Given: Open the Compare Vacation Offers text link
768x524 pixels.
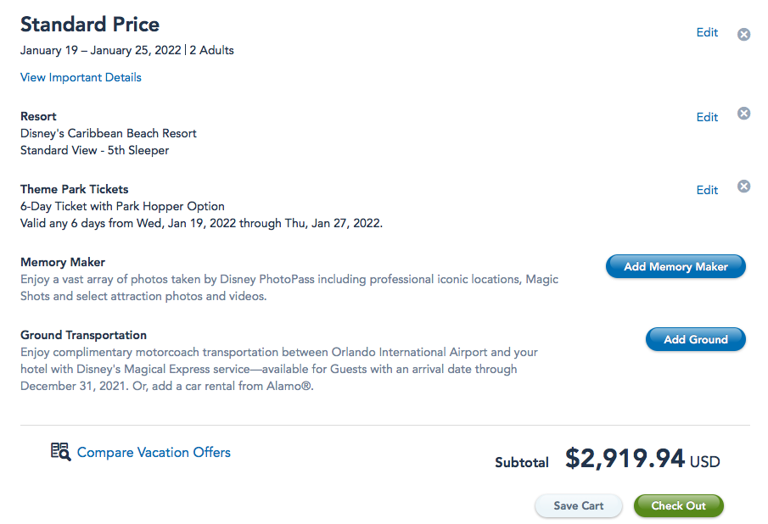Looking at the screenshot, I should click(x=154, y=453).
